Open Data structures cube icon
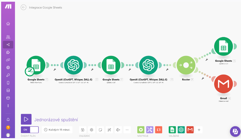Image resolution: width=241 pixels, height=139 pixels. pyautogui.click(x=8, y=98)
